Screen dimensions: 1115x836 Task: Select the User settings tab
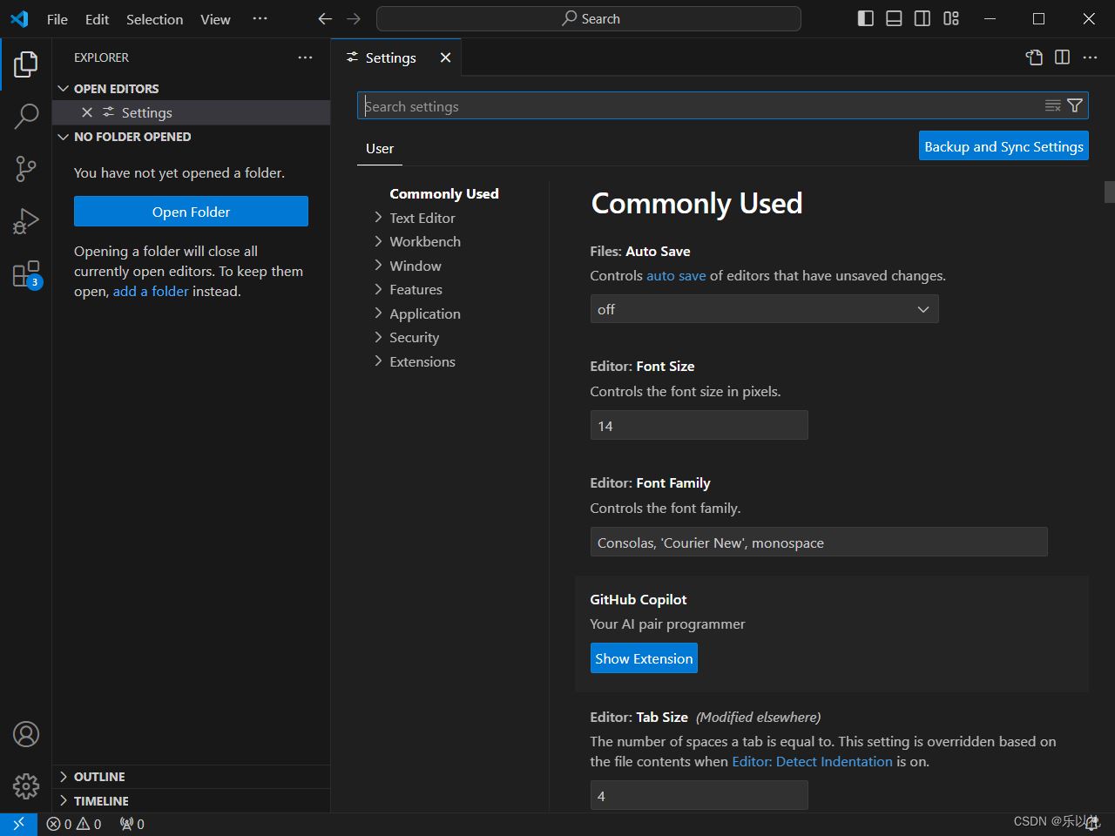click(x=379, y=148)
